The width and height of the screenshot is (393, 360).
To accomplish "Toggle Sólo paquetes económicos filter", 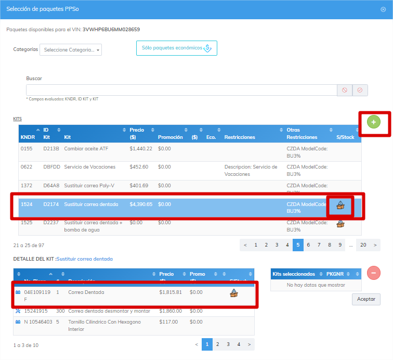I will [x=176, y=48].
